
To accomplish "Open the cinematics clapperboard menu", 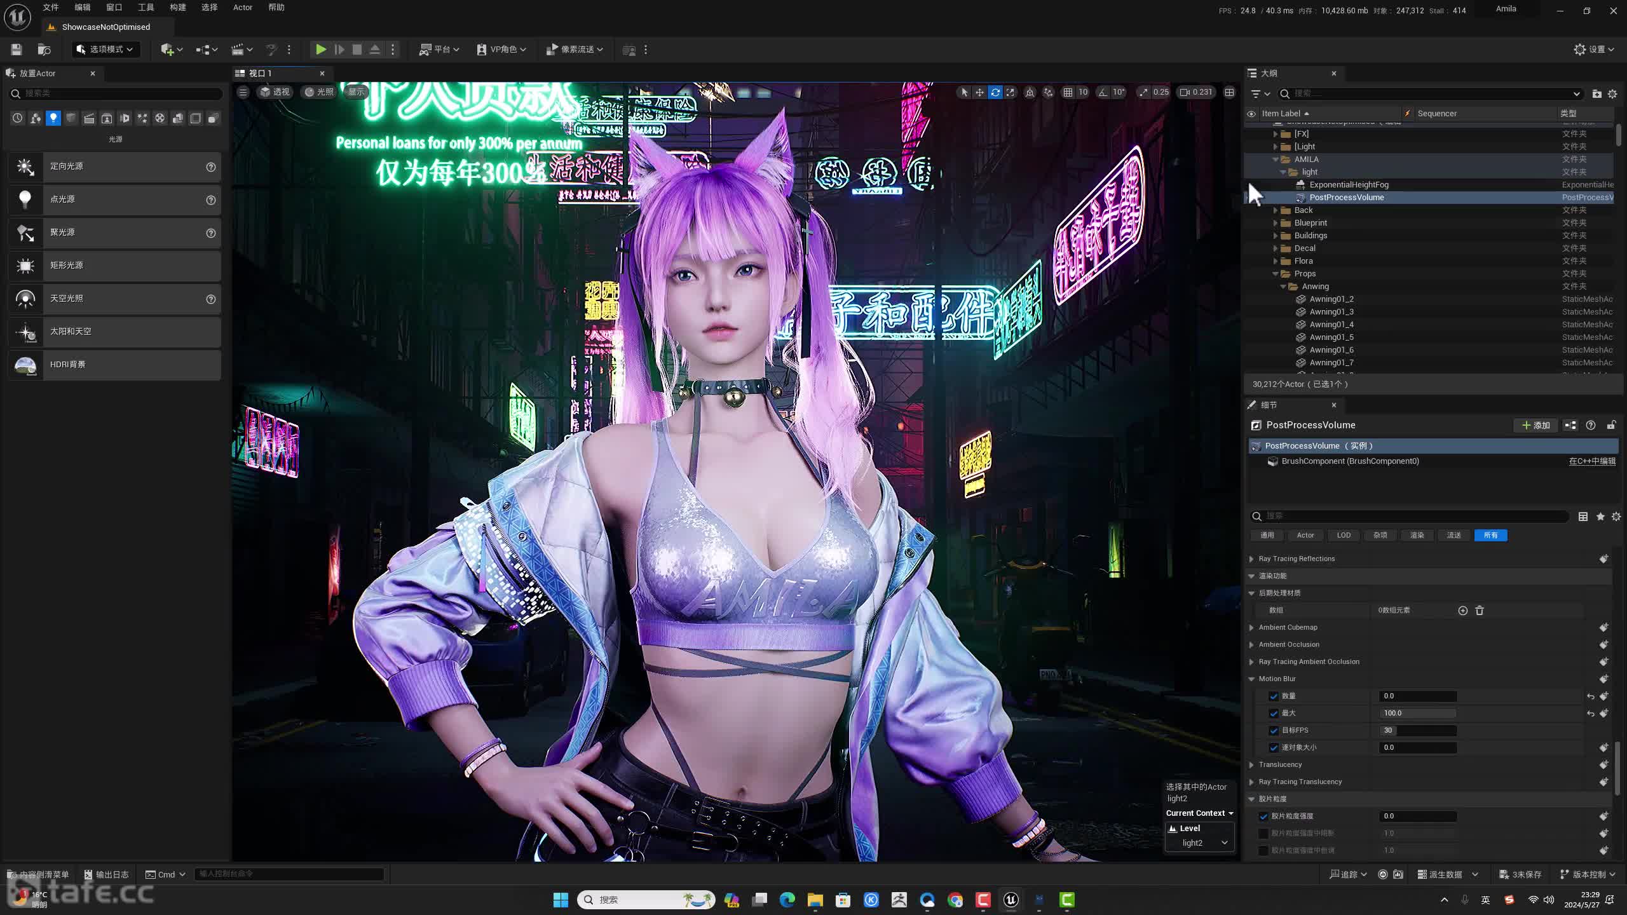I will click(242, 50).
